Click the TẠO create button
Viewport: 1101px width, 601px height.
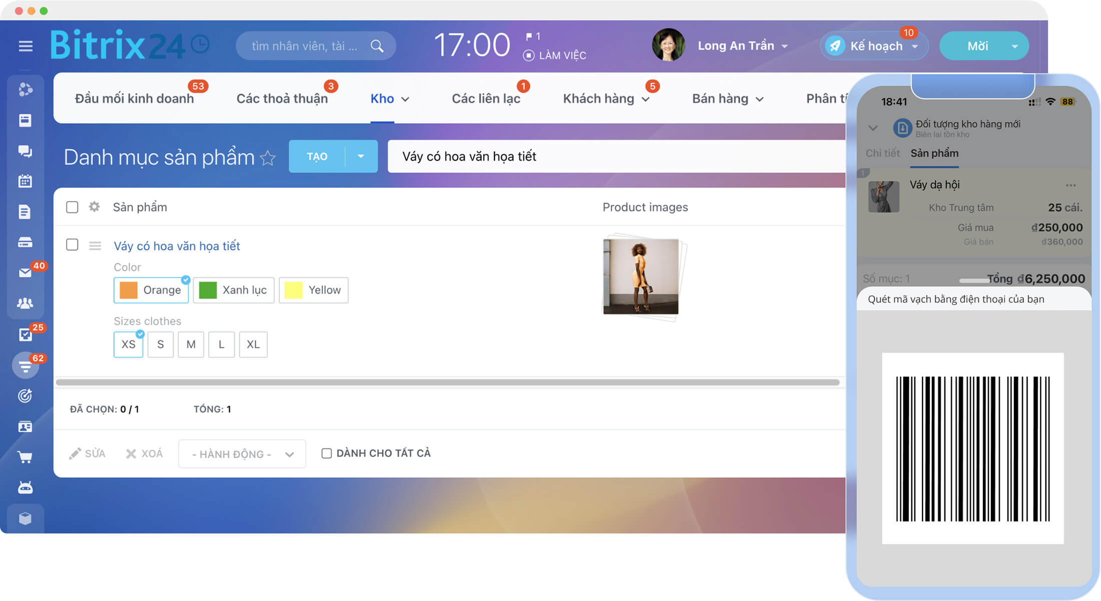(x=317, y=156)
